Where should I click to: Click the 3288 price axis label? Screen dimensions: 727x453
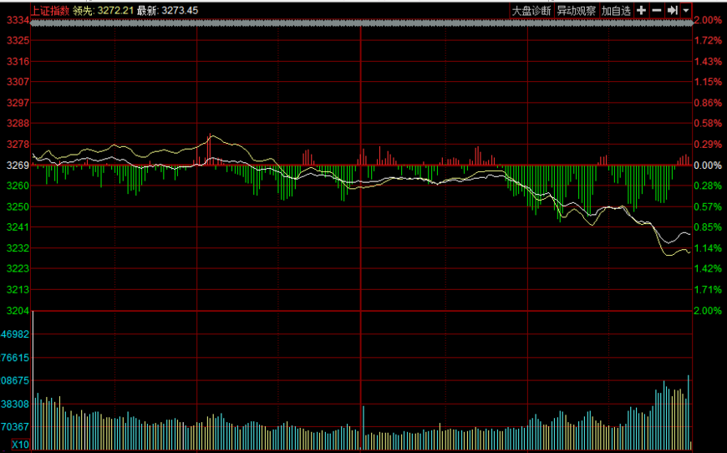pyautogui.click(x=18, y=124)
